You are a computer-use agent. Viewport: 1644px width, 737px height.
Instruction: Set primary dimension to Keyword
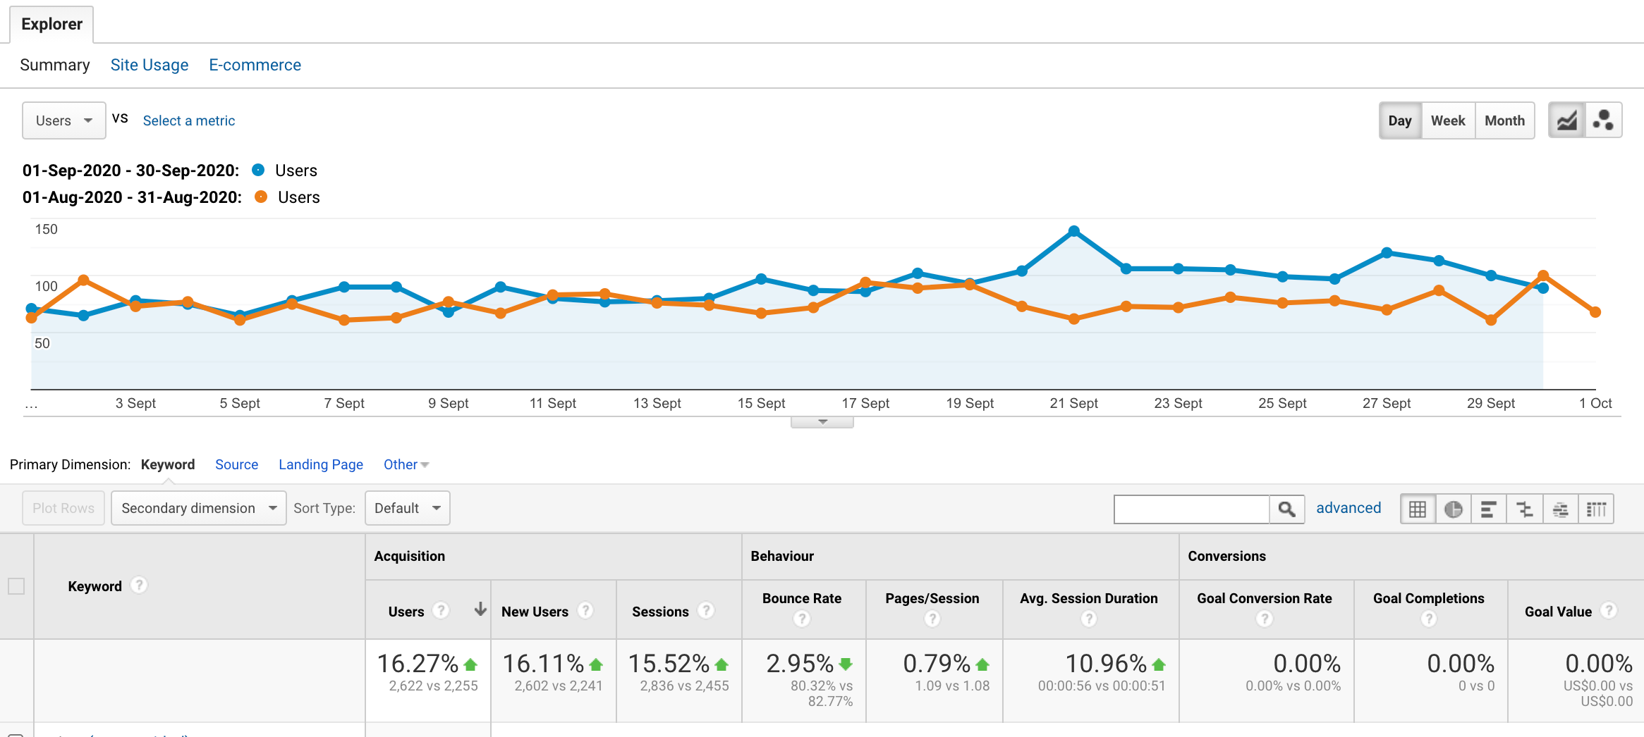pyautogui.click(x=168, y=464)
